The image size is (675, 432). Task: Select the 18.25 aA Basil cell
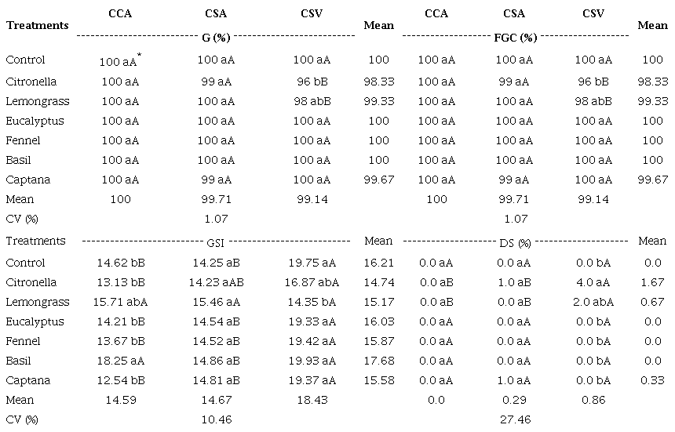coord(120,361)
